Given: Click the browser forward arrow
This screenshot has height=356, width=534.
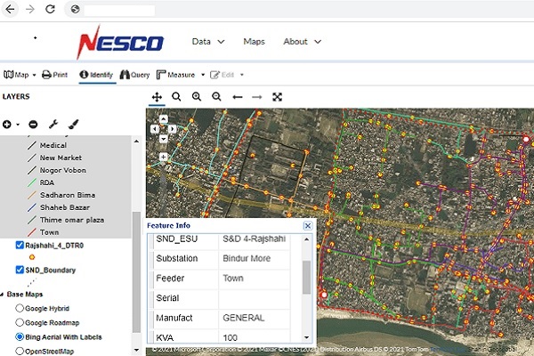Looking at the screenshot, I should coord(30,9).
